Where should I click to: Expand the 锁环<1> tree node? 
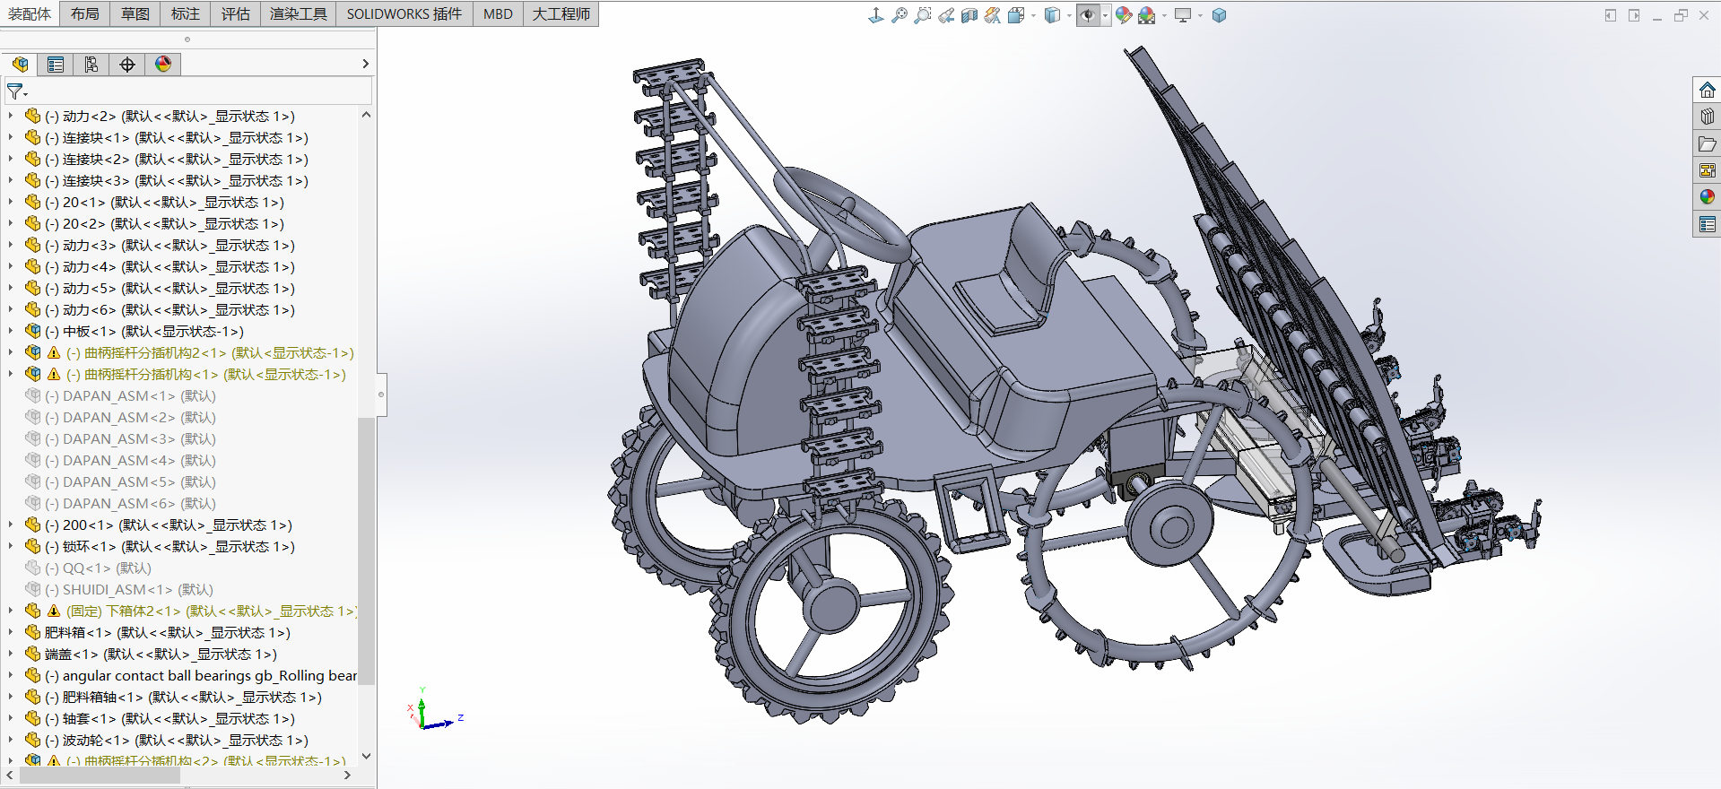click(x=11, y=546)
